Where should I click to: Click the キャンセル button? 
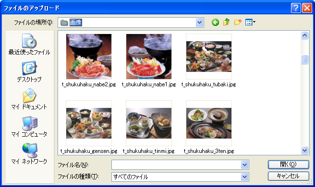coord(288,176)
